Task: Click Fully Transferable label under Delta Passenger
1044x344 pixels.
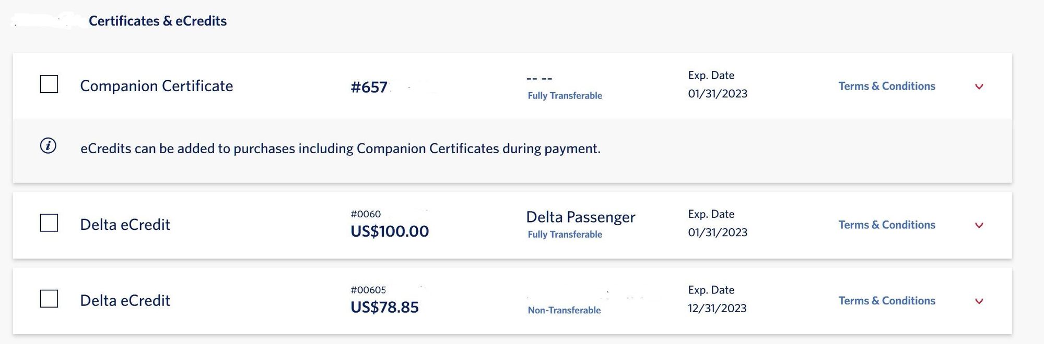Action: click(x=565, y=234)
